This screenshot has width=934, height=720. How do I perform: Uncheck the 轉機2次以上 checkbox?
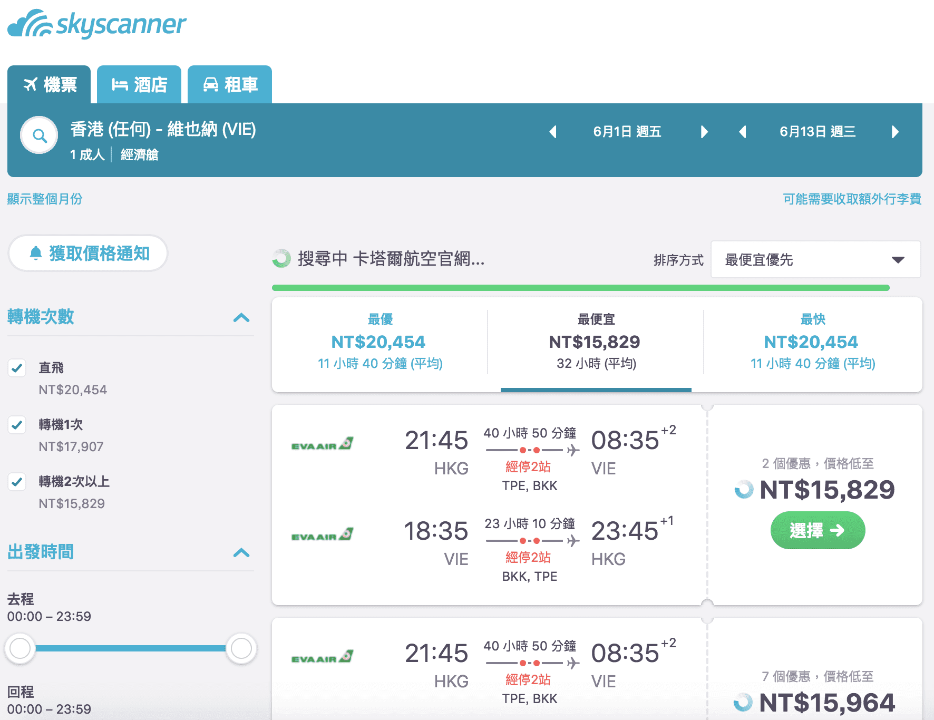point(17,481)
